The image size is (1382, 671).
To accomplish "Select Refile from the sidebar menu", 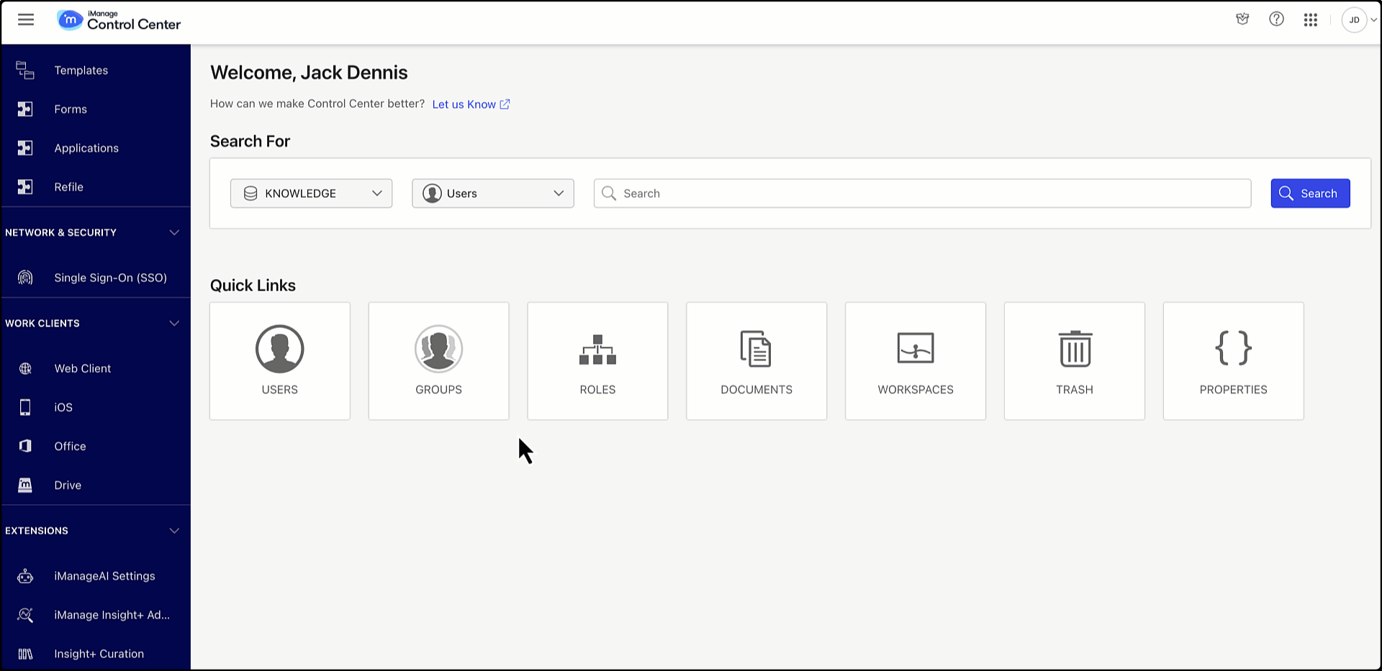I will (x=68, y=186).
